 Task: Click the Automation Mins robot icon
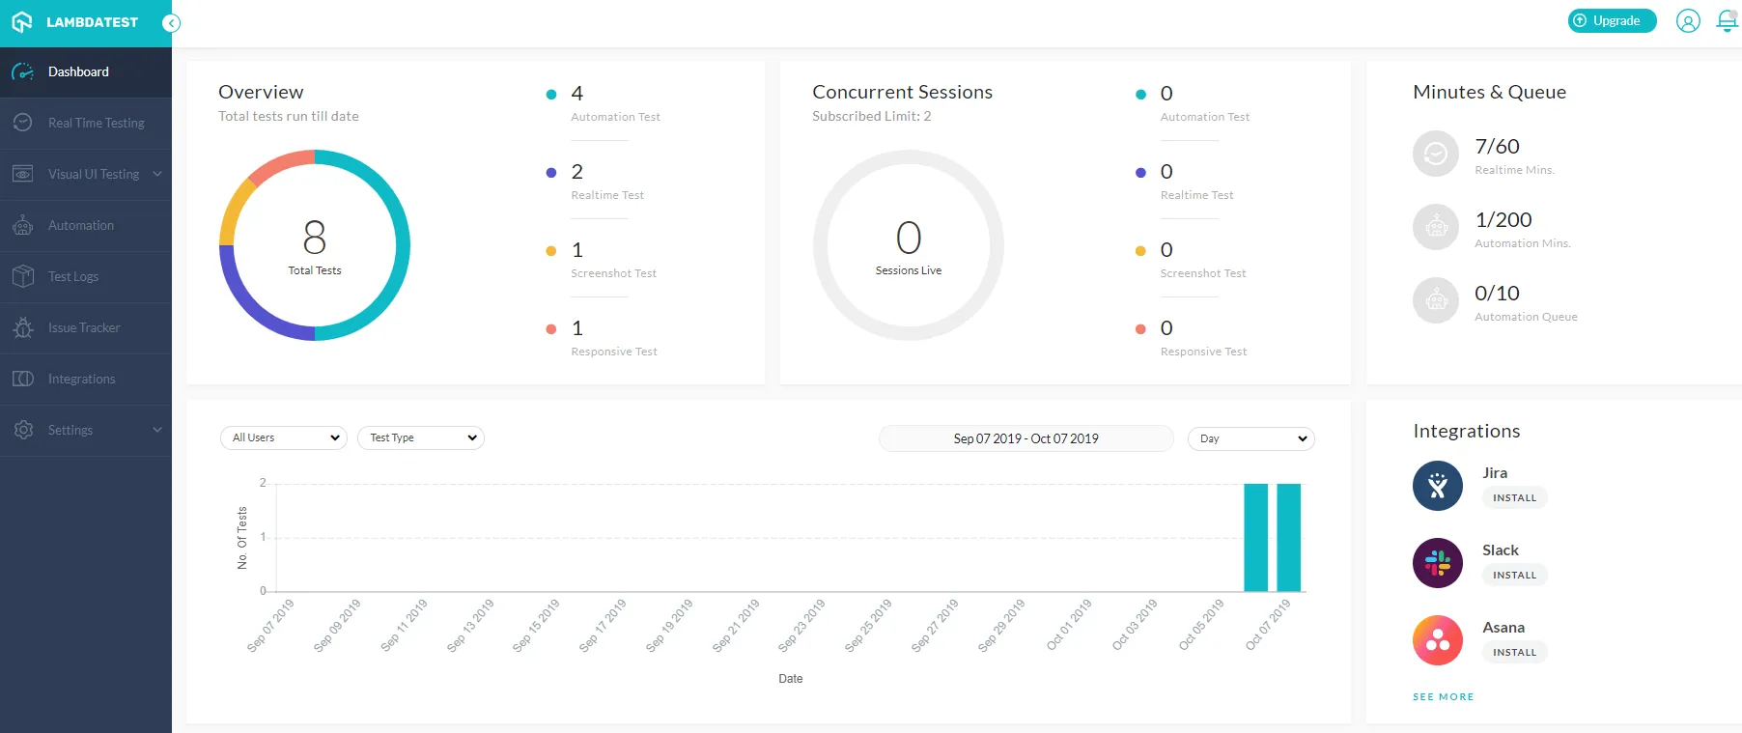click(1435, 227)
